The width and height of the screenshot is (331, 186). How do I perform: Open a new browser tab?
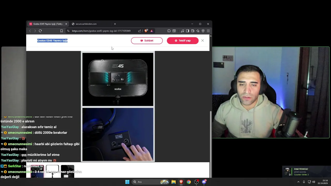click(115, 24)
